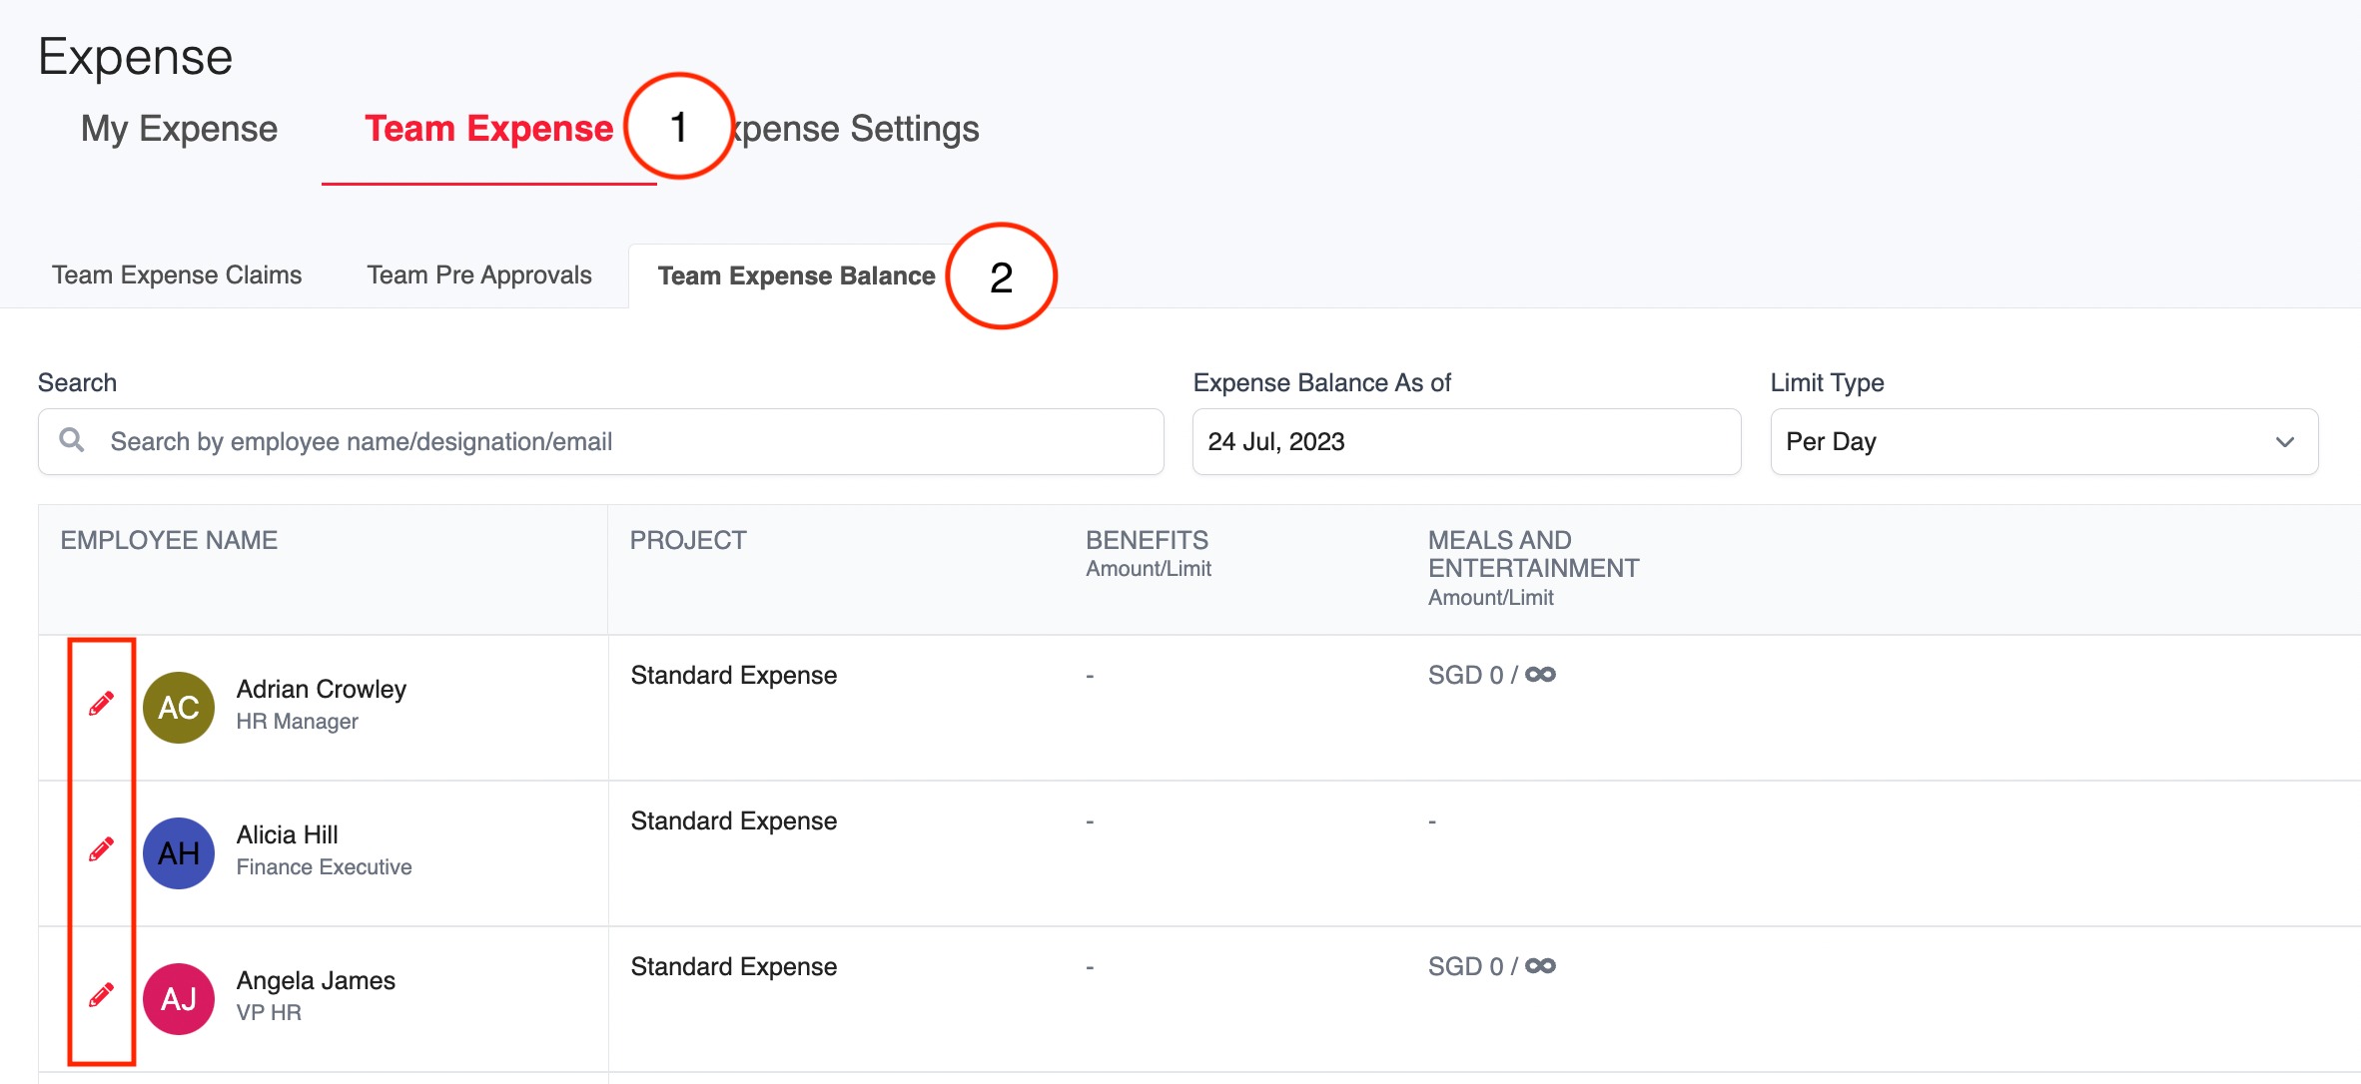Click the AJ avatar circle
This screenshot has height=1084, width=2361.
(179, 999)
